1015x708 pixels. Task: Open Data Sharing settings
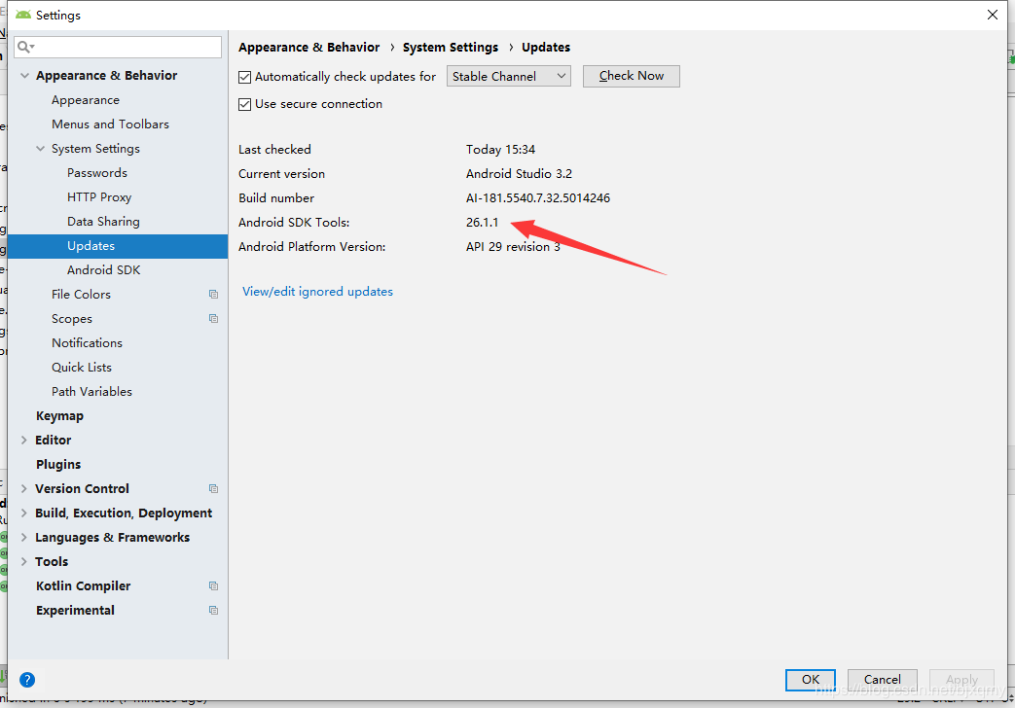(103, 222)
